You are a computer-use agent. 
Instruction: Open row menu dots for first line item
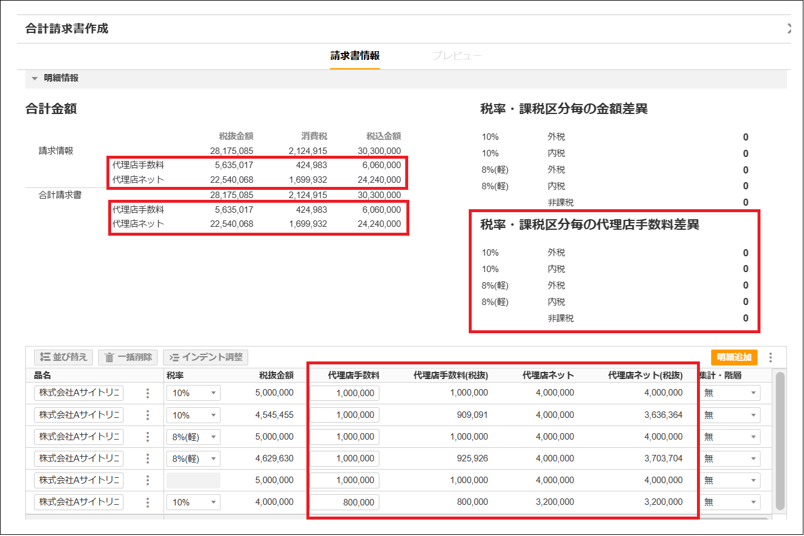click(148, 393)
